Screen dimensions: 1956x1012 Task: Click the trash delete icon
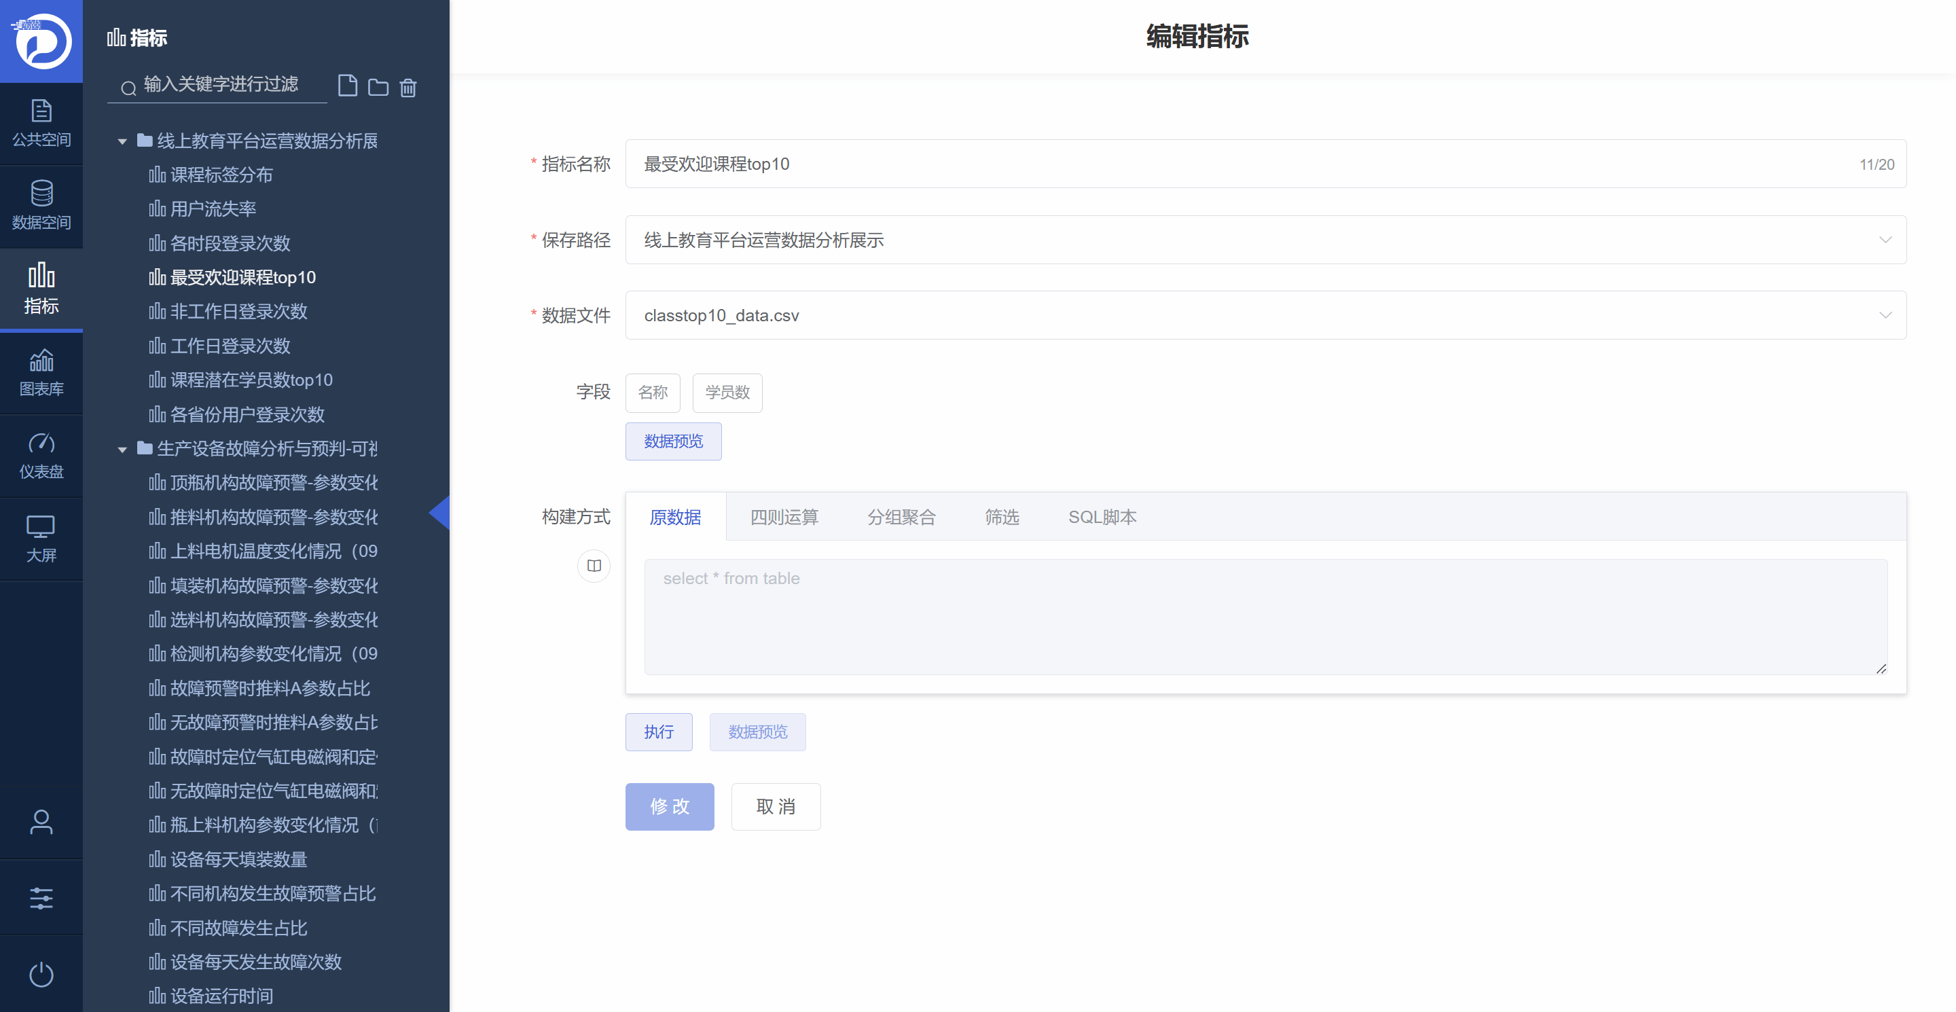[407, 88]
